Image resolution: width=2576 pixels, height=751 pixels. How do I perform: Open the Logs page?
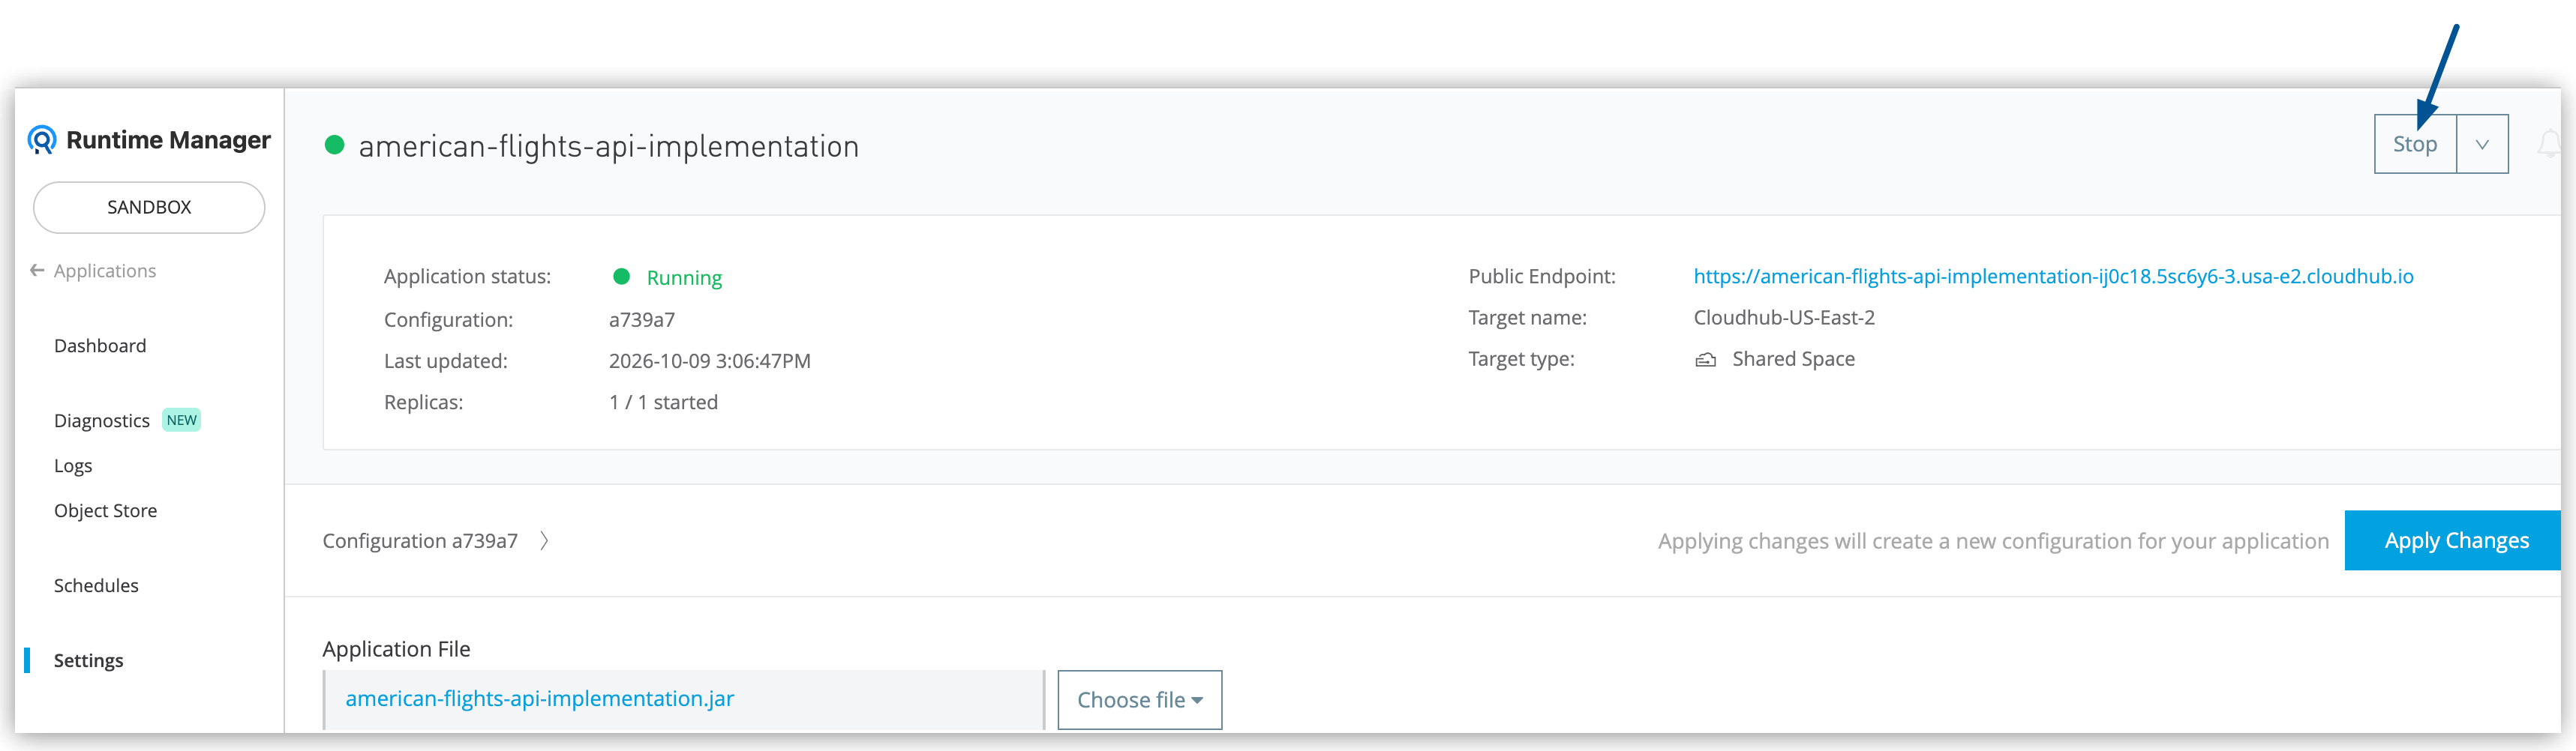point(73,465)
